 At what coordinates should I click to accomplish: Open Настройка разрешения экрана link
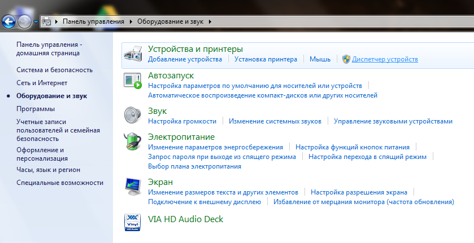359,192
